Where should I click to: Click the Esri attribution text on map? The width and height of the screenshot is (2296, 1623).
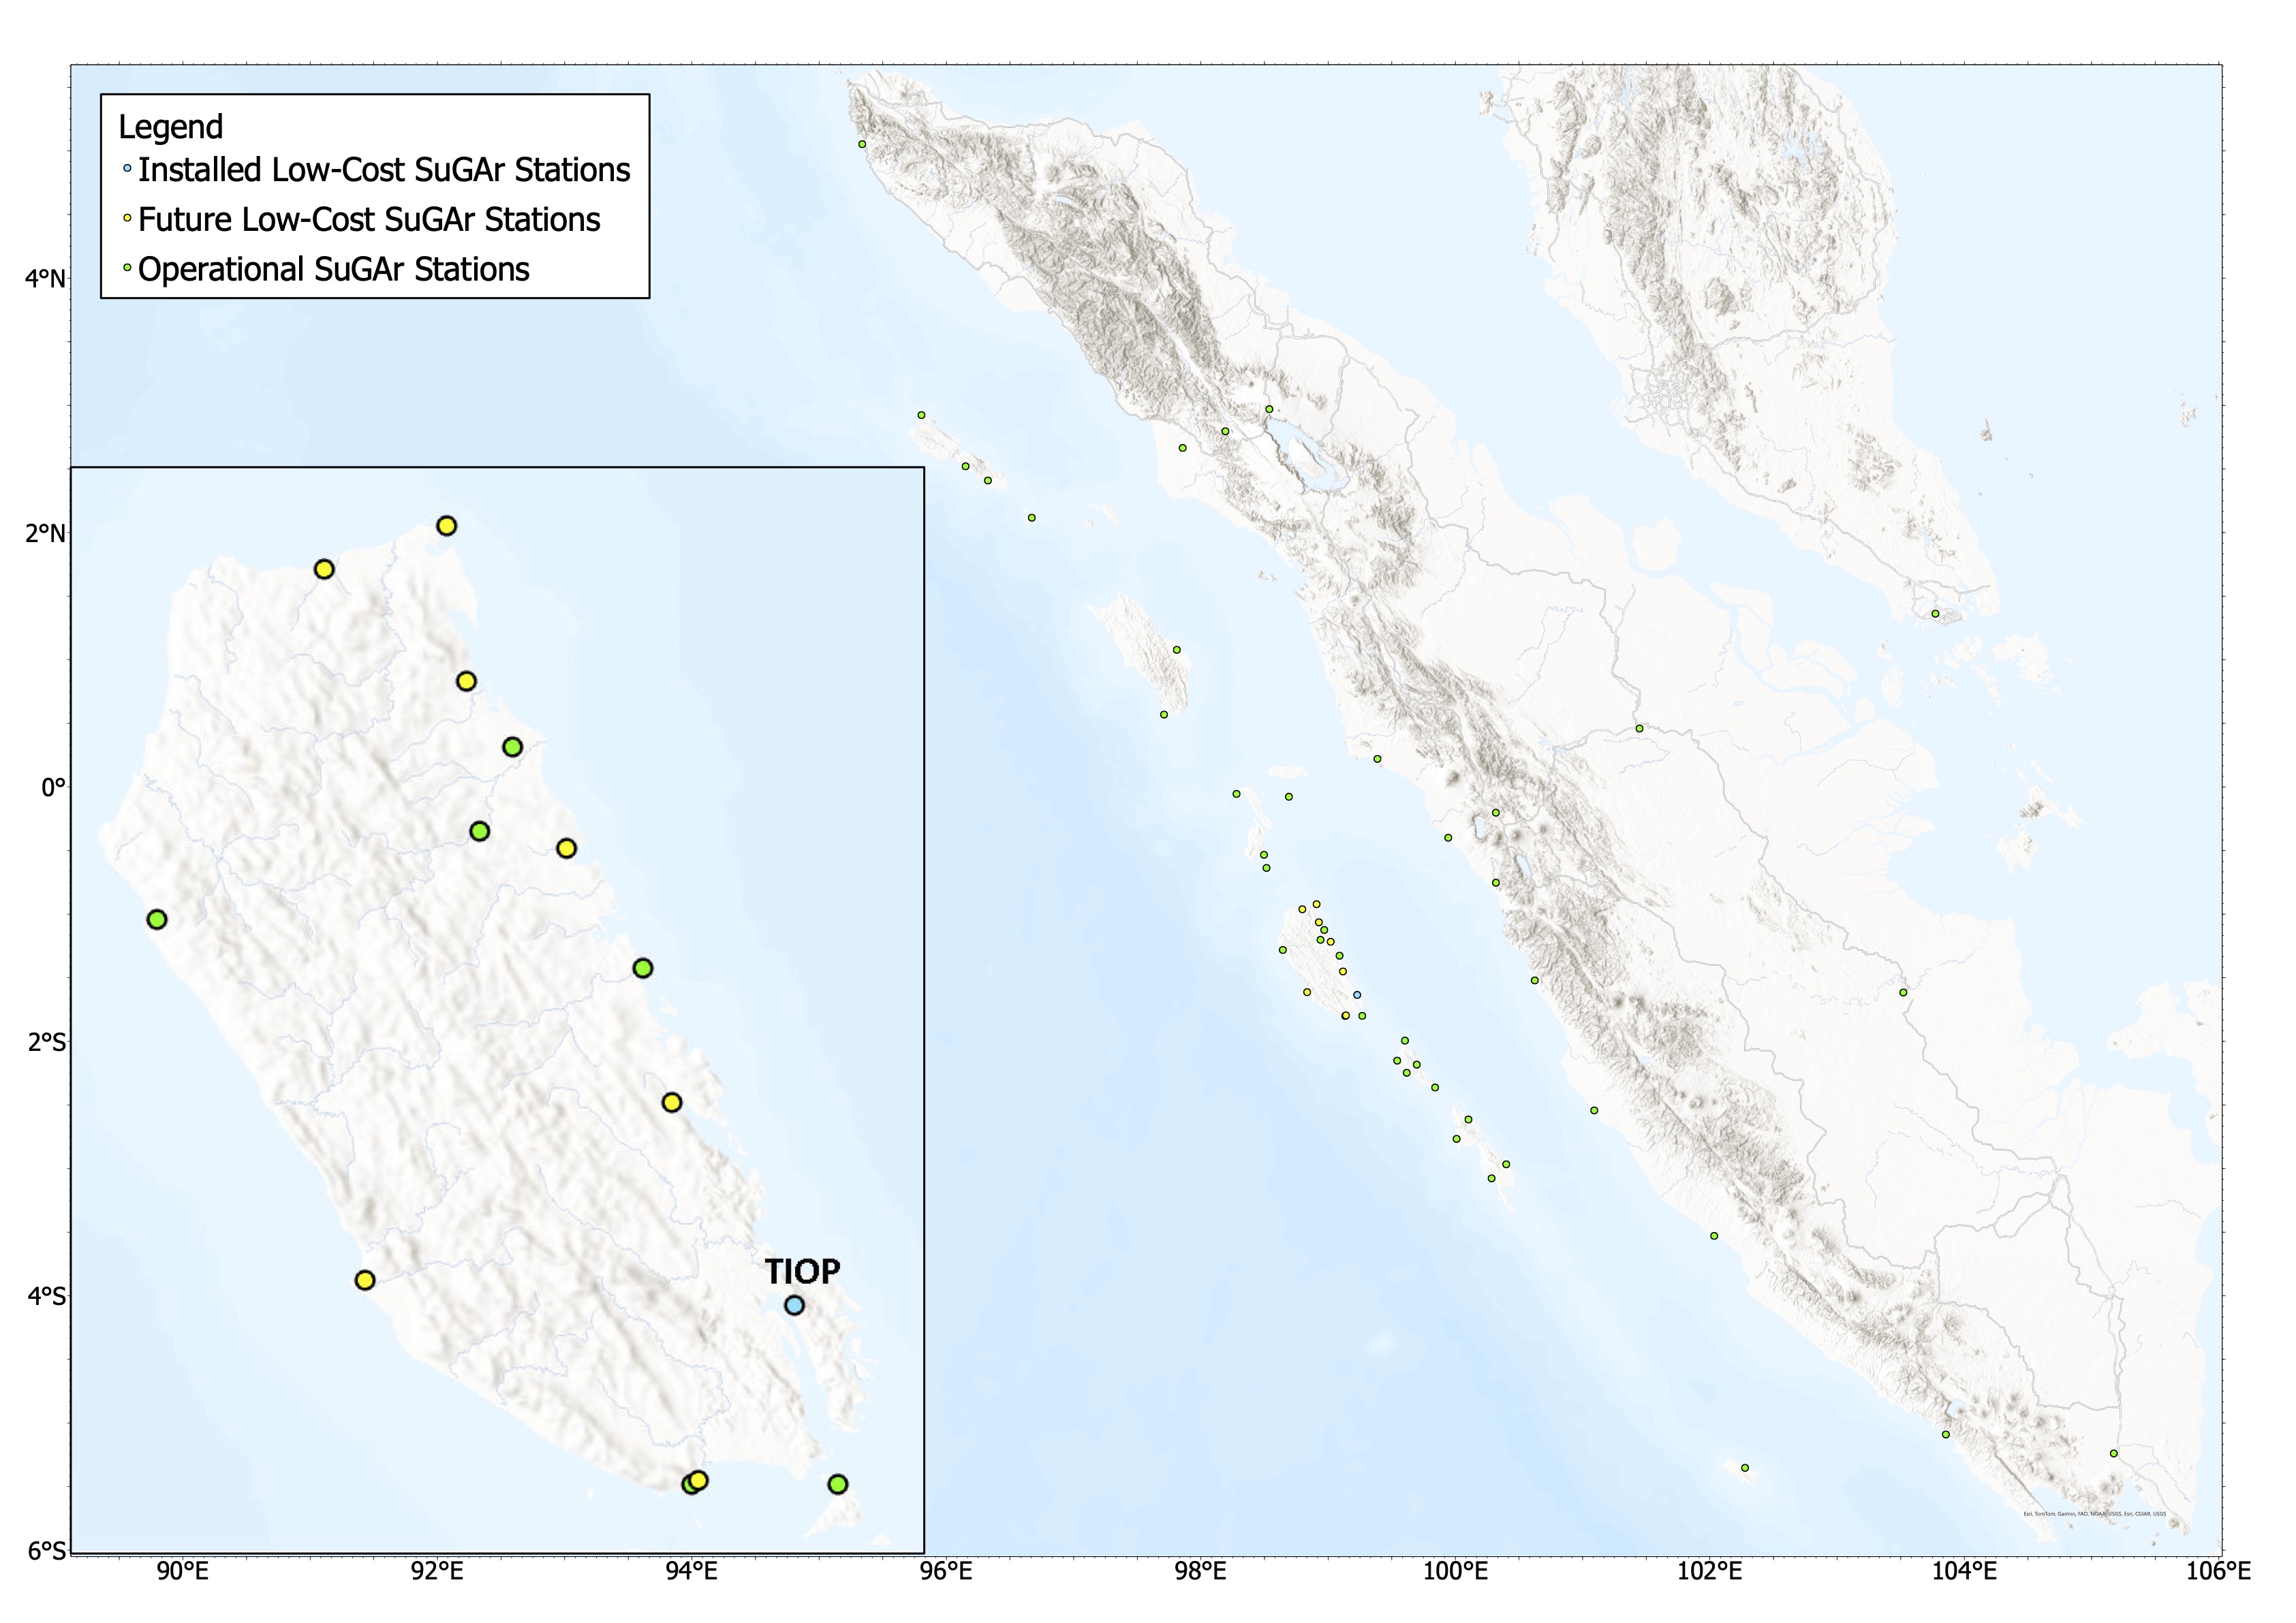click(2094, 1514)
